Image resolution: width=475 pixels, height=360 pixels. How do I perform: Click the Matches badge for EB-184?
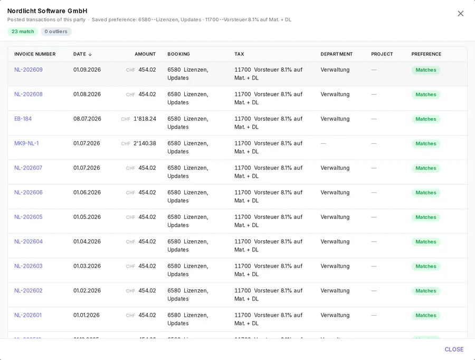click(x=425, y=119)
